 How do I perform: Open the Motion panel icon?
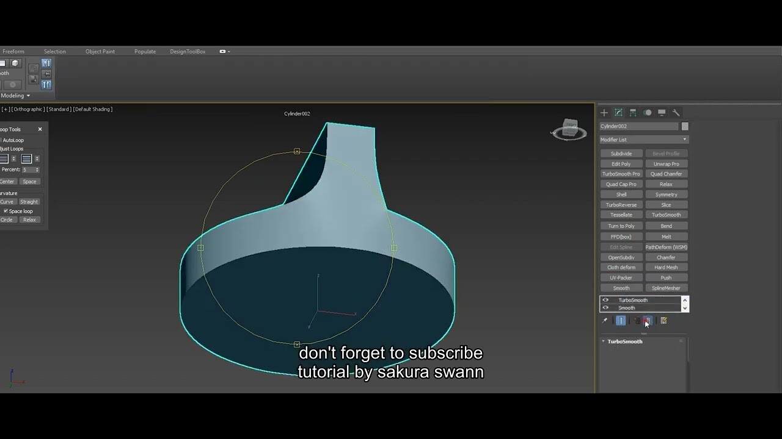(648, 112)
